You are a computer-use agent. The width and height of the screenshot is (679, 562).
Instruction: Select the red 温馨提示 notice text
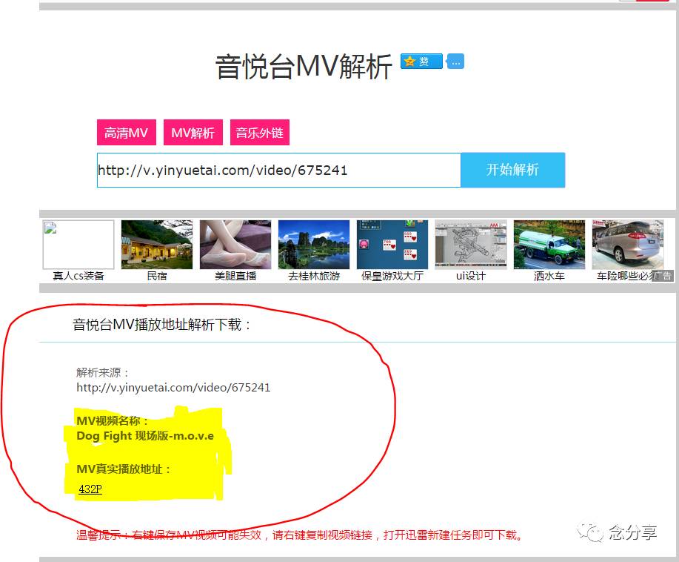pyautogui.click(x=299, y=535)
